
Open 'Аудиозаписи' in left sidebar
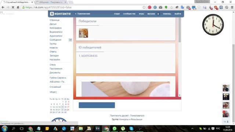coord(56,36)
